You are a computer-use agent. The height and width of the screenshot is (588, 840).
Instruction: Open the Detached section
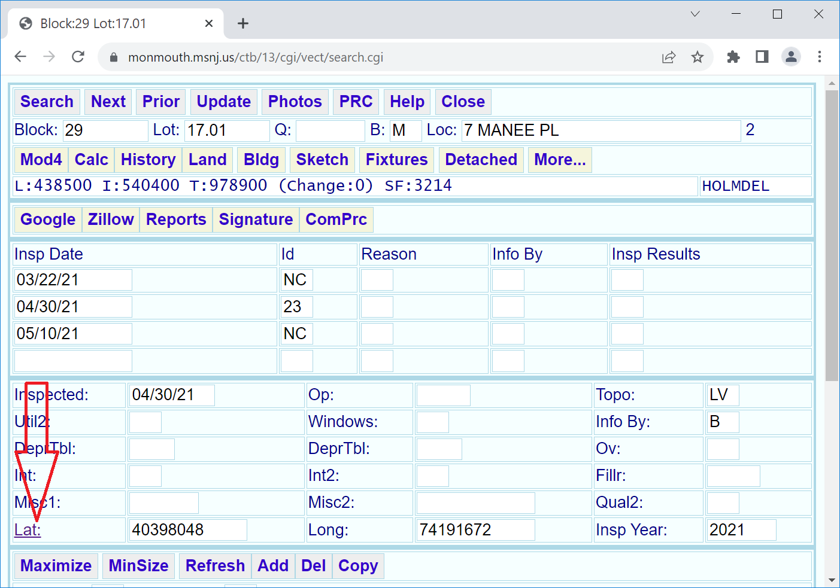(x=481, y=160)
